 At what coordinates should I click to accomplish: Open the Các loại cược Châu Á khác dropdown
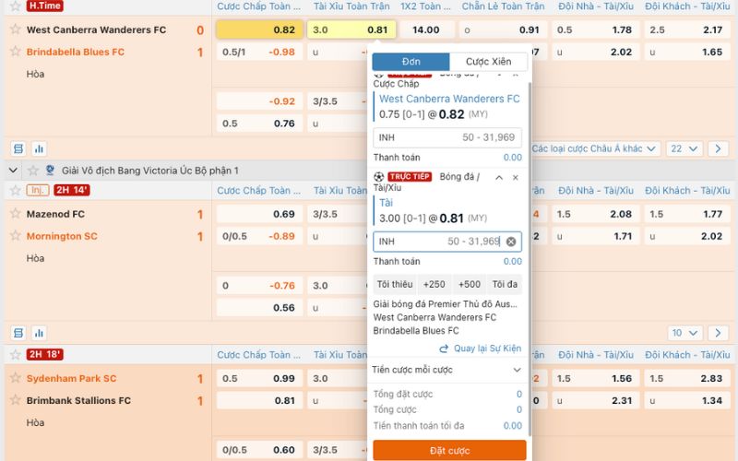pyautogui.click(x=597, y=148)
